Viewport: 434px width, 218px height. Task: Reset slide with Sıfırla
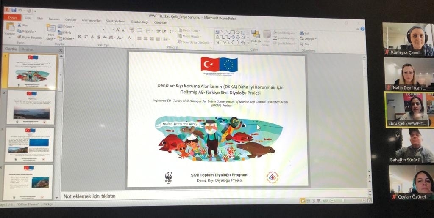point(64,33)
